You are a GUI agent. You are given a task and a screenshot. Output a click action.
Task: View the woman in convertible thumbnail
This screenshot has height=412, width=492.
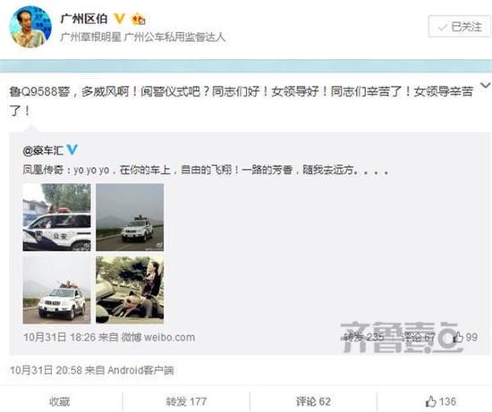point(130,290)
